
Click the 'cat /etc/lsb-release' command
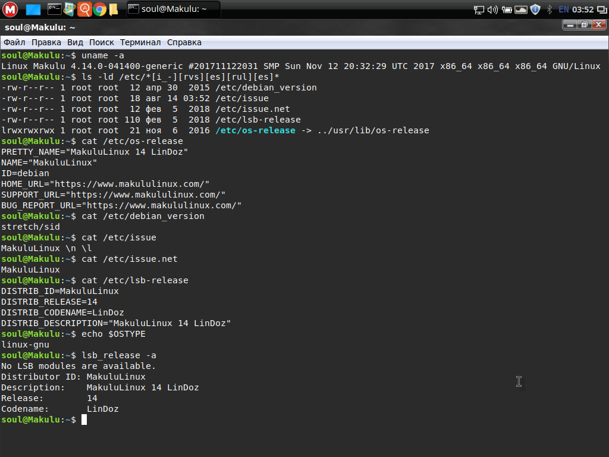[x=135, y=280]
